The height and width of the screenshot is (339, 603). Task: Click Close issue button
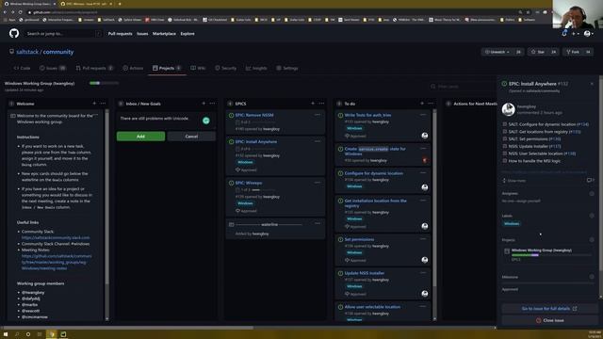point(549,320)
